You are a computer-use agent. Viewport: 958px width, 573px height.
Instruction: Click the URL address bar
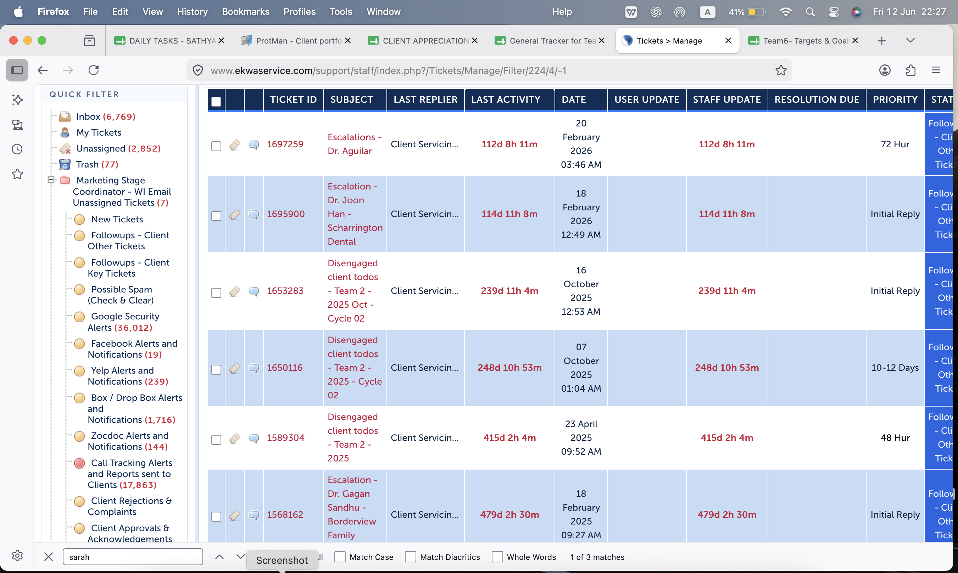489,70
